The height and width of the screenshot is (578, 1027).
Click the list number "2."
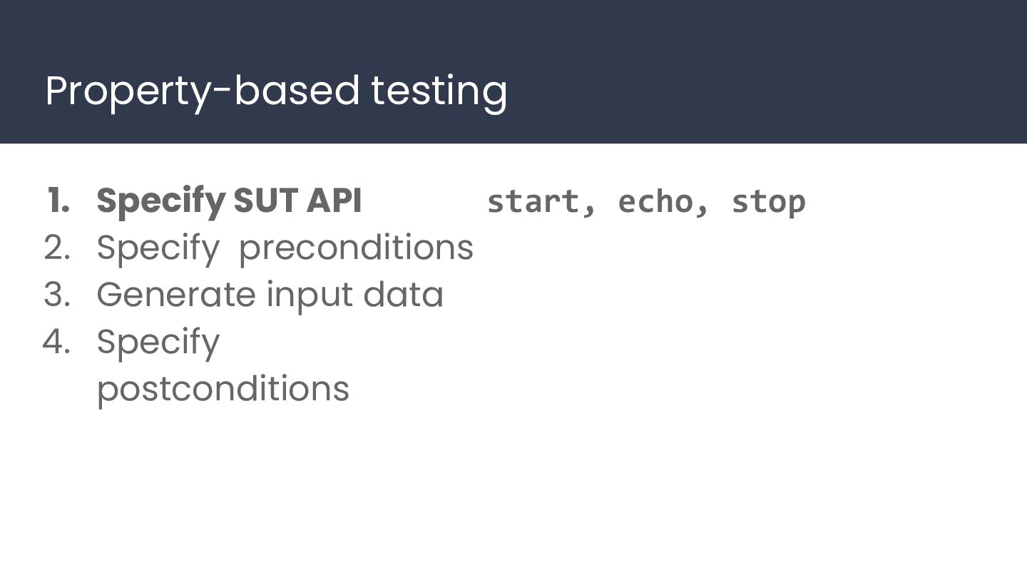tap(57, 248)
